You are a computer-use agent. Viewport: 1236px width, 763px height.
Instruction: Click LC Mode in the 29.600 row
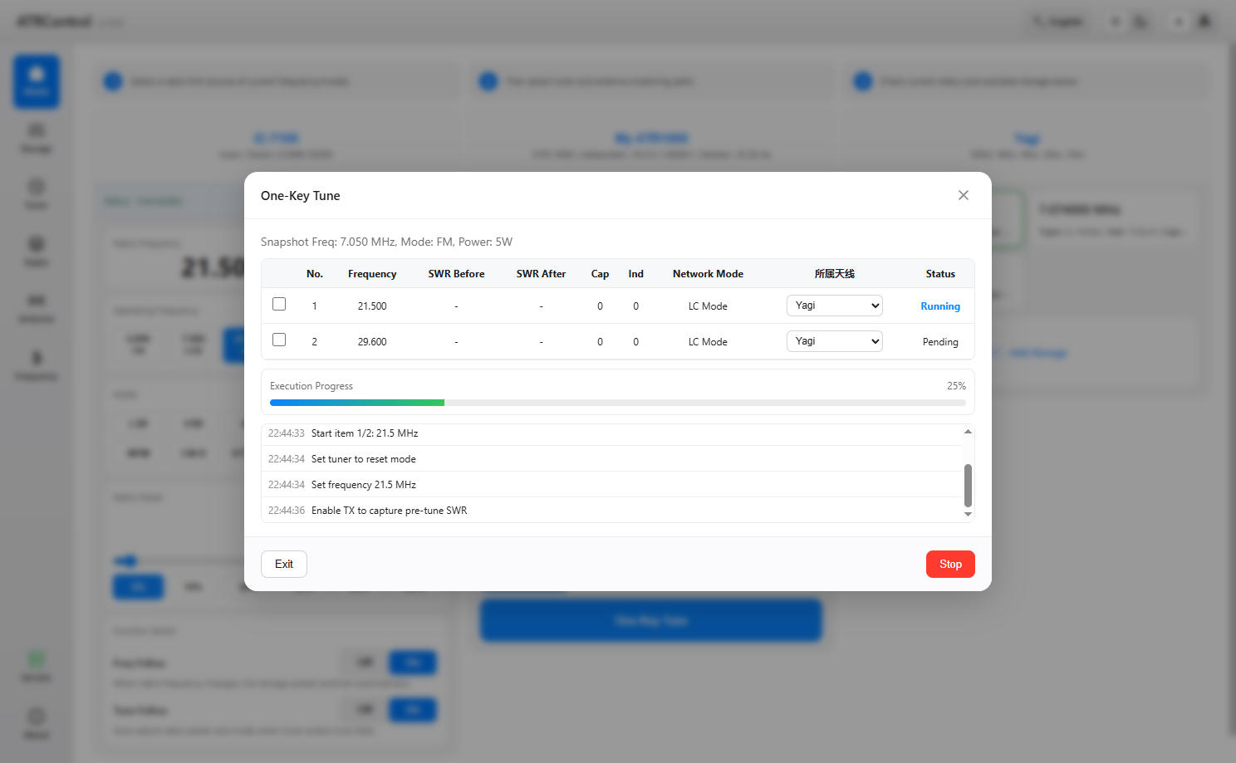[x=708, y=342]
